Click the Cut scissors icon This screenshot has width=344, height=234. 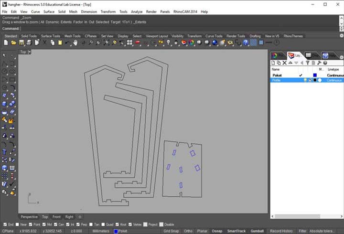pyautogui.click(x=44, y=43)
